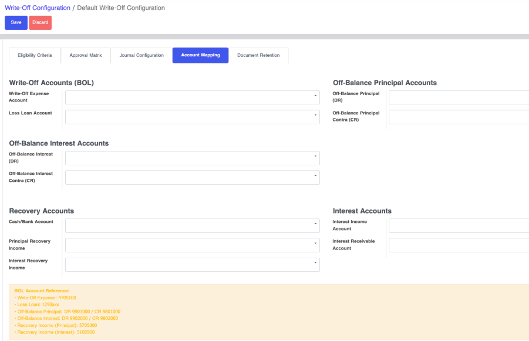
Task: Open the Write-Off Configuration breadcrumb link
Action: (38, 8)
